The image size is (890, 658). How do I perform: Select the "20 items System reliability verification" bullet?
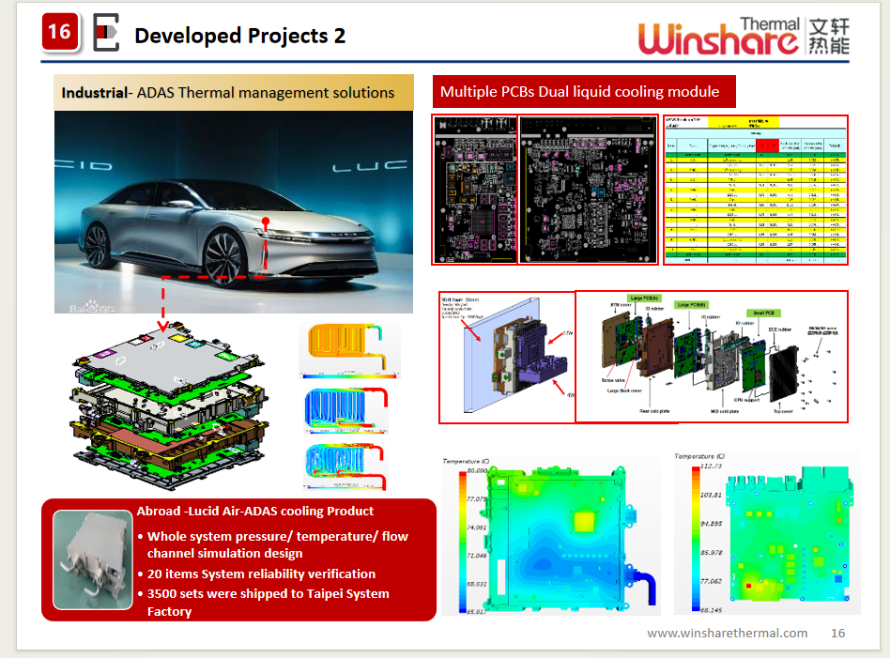261,574
